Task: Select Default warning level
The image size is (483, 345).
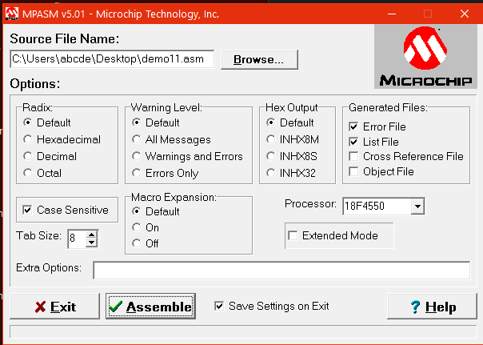Action: [137, 122]
